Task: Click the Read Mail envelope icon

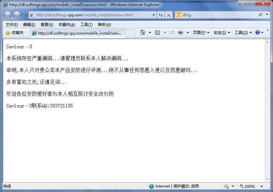Action: 172,33
